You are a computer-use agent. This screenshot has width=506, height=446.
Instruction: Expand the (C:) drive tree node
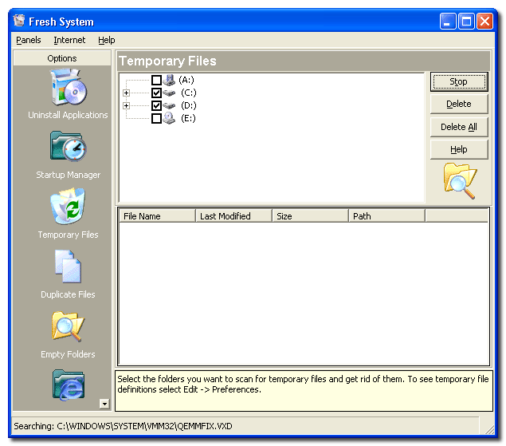(126, 93)
